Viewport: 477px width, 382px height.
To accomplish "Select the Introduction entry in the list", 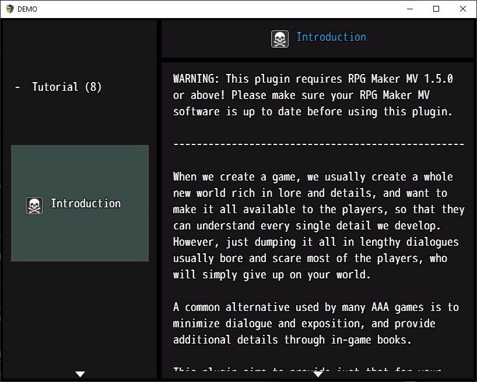I will (x=80, y=203).
